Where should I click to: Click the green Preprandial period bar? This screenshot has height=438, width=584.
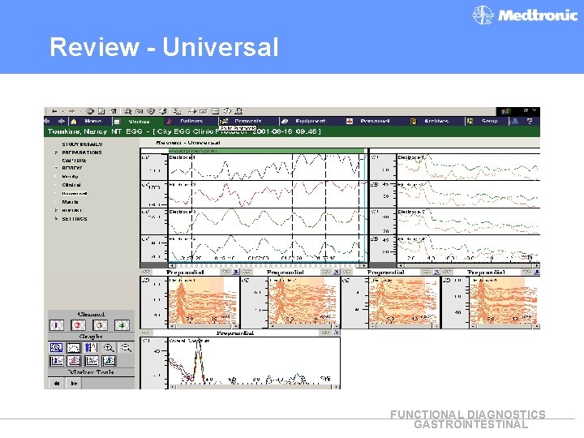266,151
